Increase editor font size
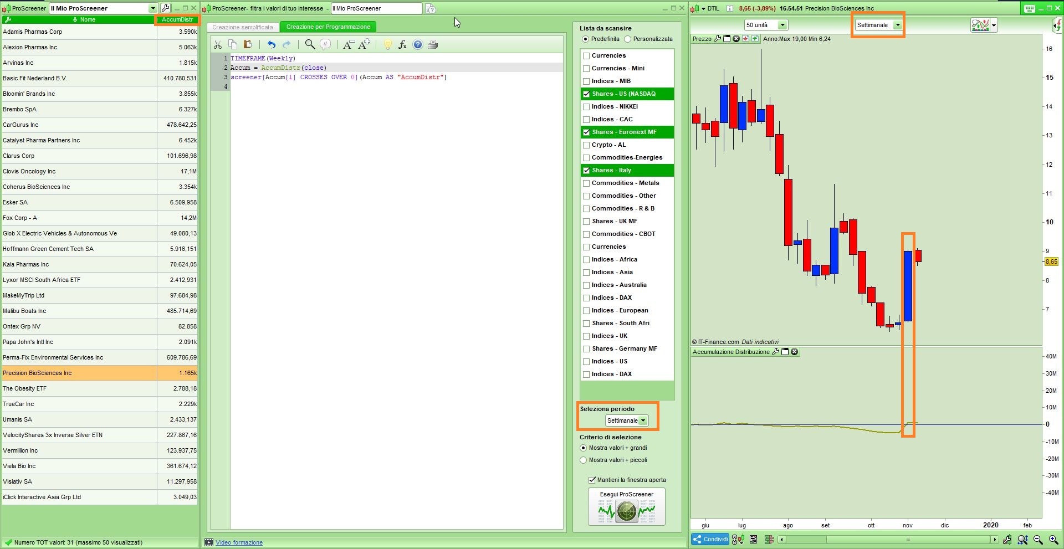The height and width of the screenshot is (549, 1064). click(364, 45)
